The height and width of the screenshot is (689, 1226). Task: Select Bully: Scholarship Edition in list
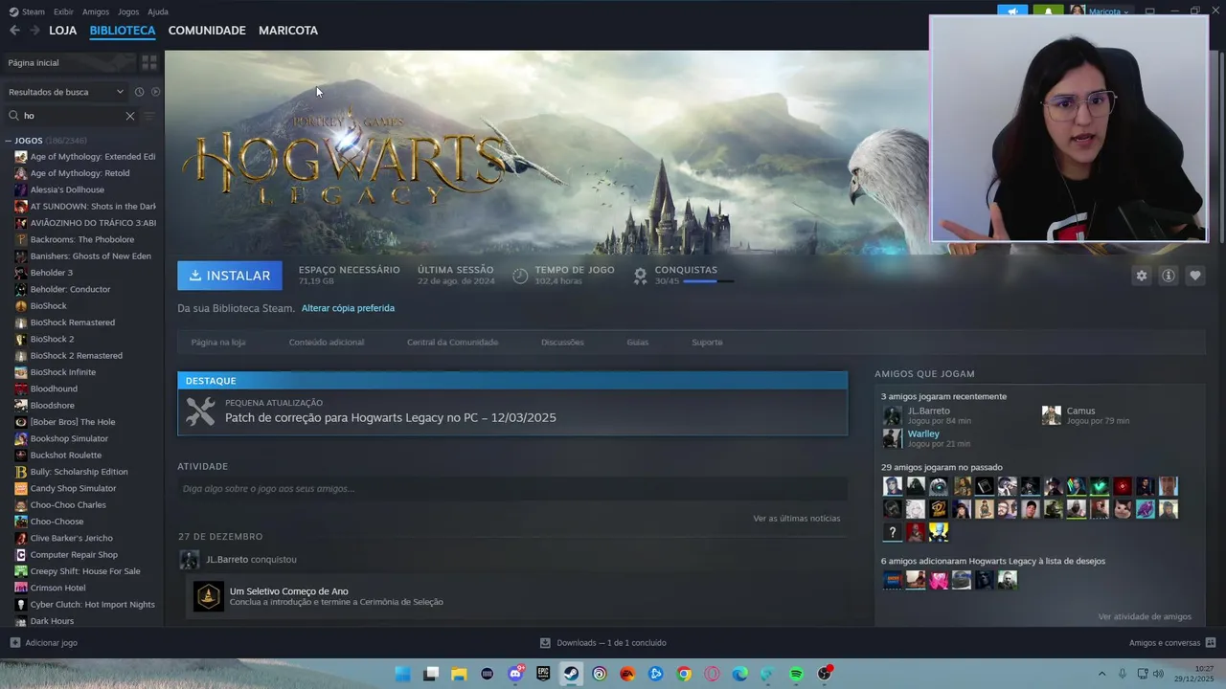click(79, 472)
